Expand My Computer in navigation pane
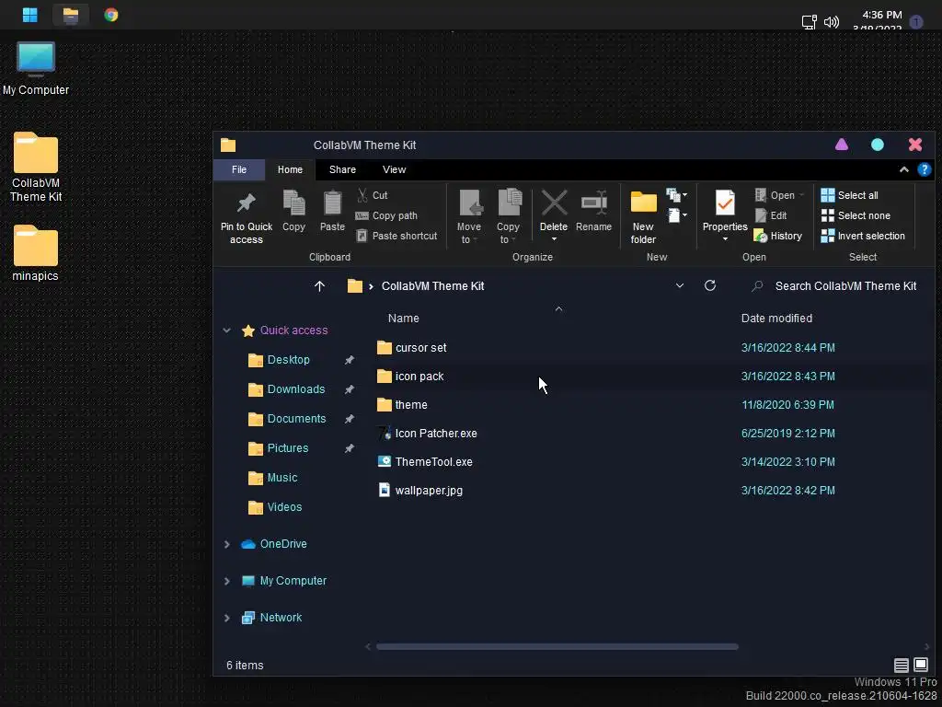This screenshot has width=942, height=707. 227,581
